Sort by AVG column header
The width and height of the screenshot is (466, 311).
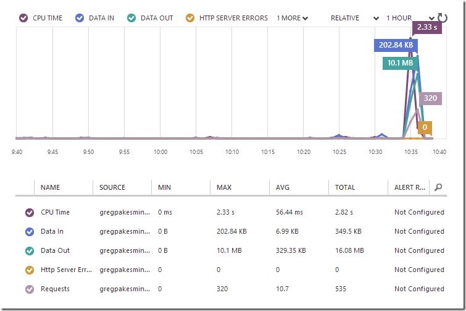click(282, 187)
